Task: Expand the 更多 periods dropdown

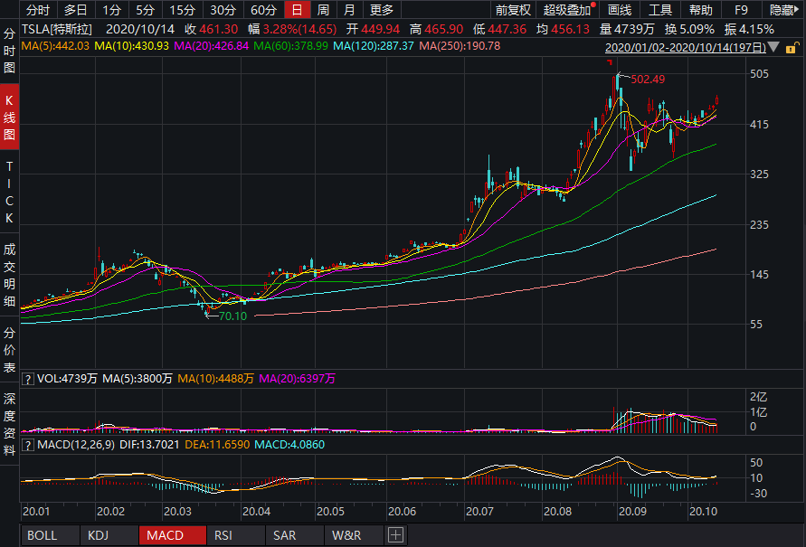Action: (382, 10)
